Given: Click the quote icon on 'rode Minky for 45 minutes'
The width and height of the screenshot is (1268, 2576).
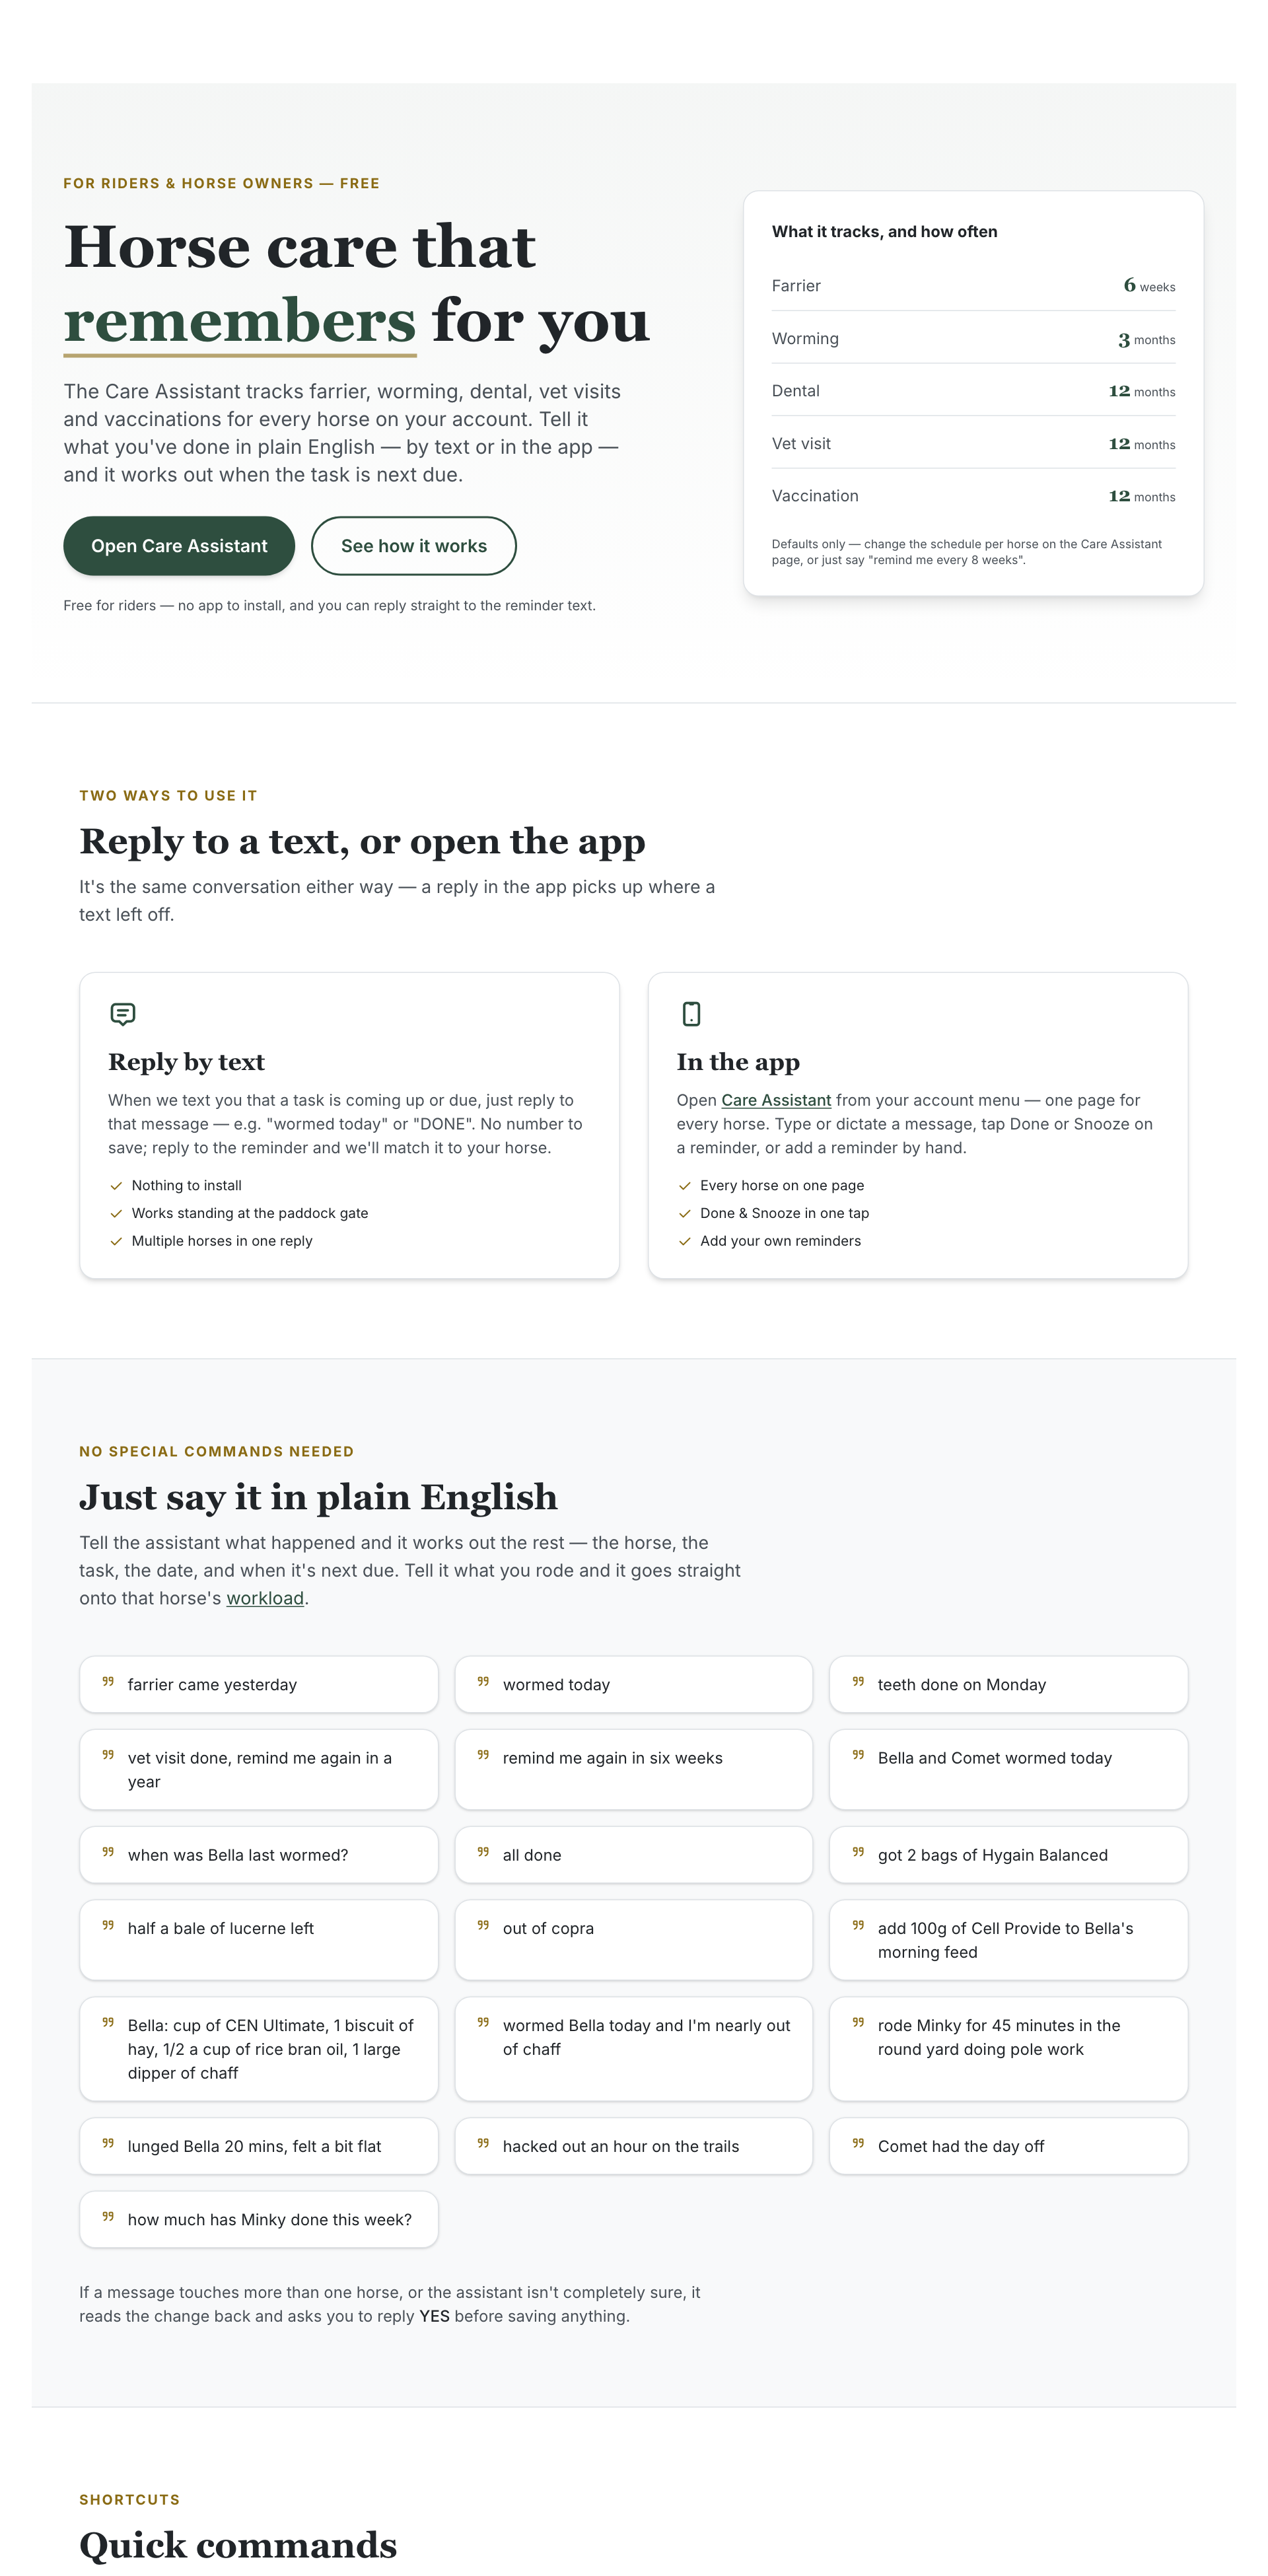Looking at the screenshot, I should [858, 2022].
